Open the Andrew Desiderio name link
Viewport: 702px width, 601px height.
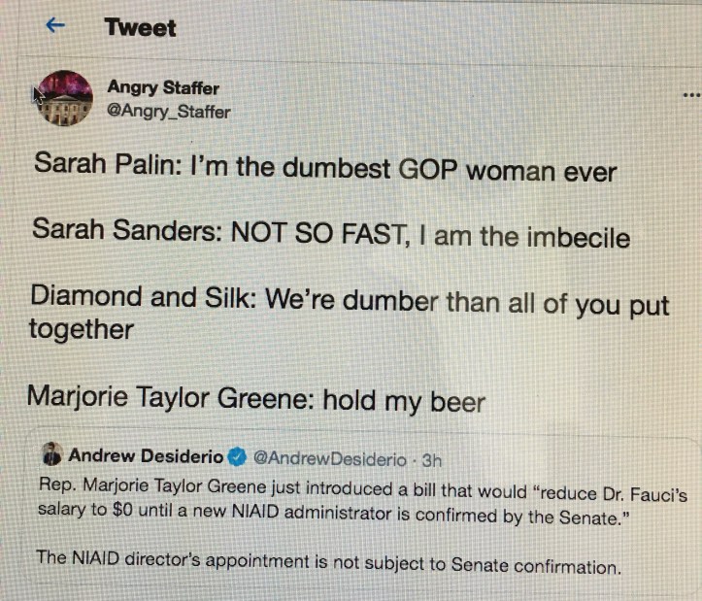pyautogui.click(x=146, y=455)
